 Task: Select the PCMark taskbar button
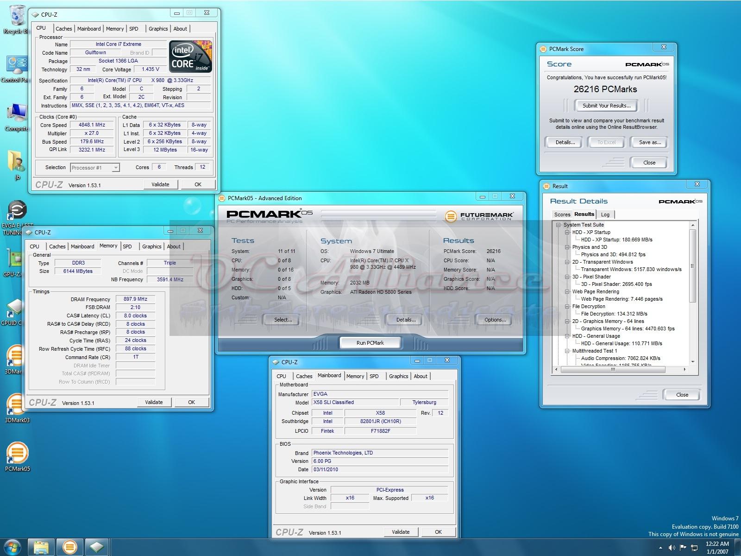coord(70,547)
